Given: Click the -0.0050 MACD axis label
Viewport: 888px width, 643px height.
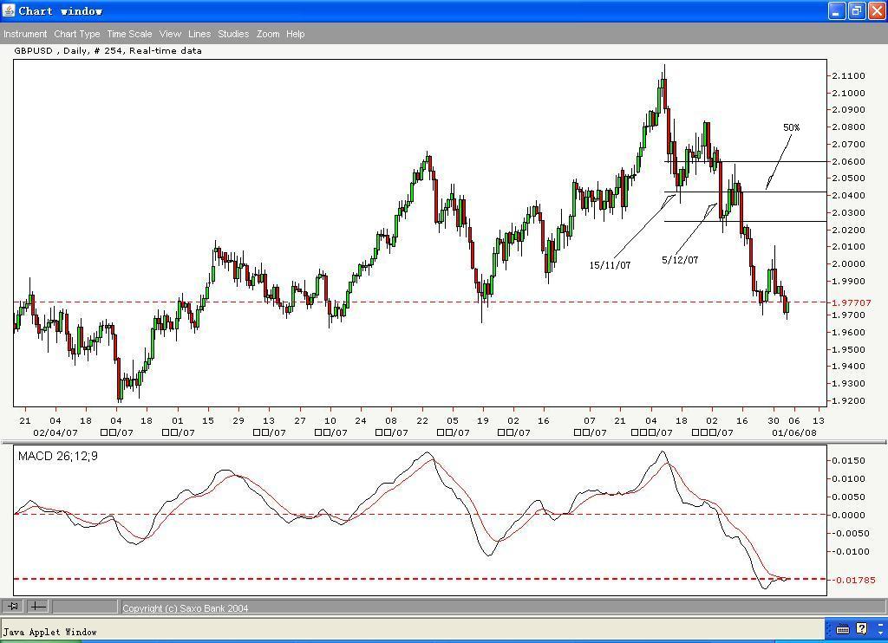Looking at the screenshot, I should pos(850,533).
